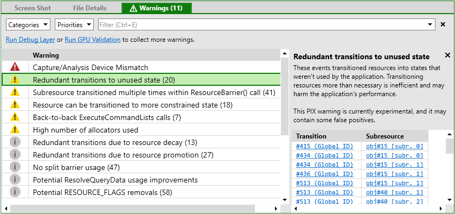Open the Priorities dropdown
Screen dimensions: 455x214
click(74, 25)
